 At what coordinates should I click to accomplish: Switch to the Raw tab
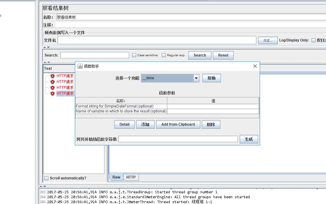click(x=116, y=177)
